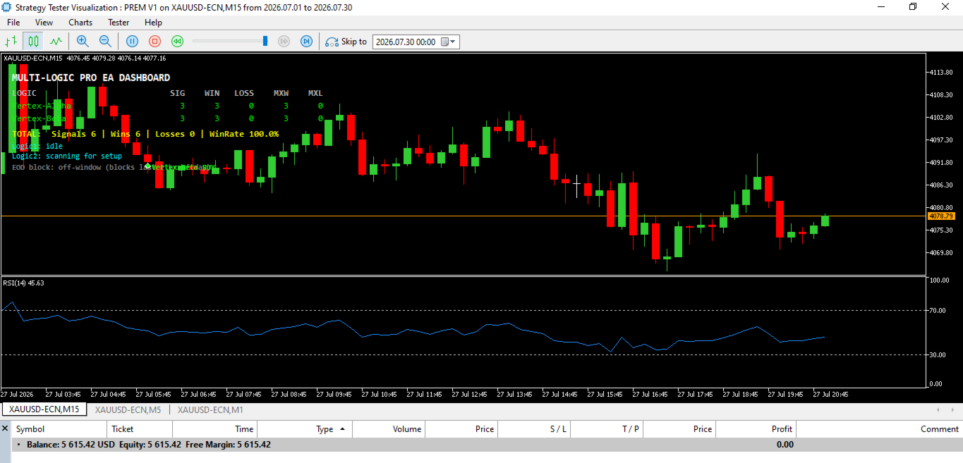Switch to the XAUUSD-ECN,M1 chart tab
The image size is (963, 463).
210,409
